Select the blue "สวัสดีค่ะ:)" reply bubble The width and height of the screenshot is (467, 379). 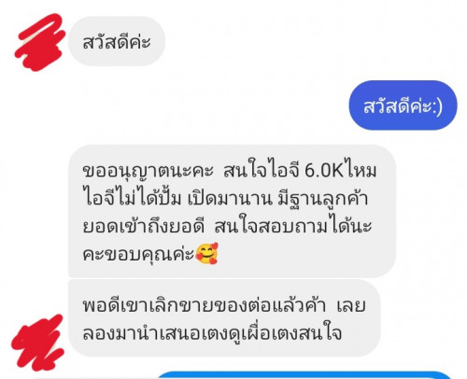pos(403,105)
